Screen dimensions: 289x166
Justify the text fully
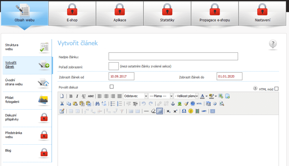click(120, 96)
